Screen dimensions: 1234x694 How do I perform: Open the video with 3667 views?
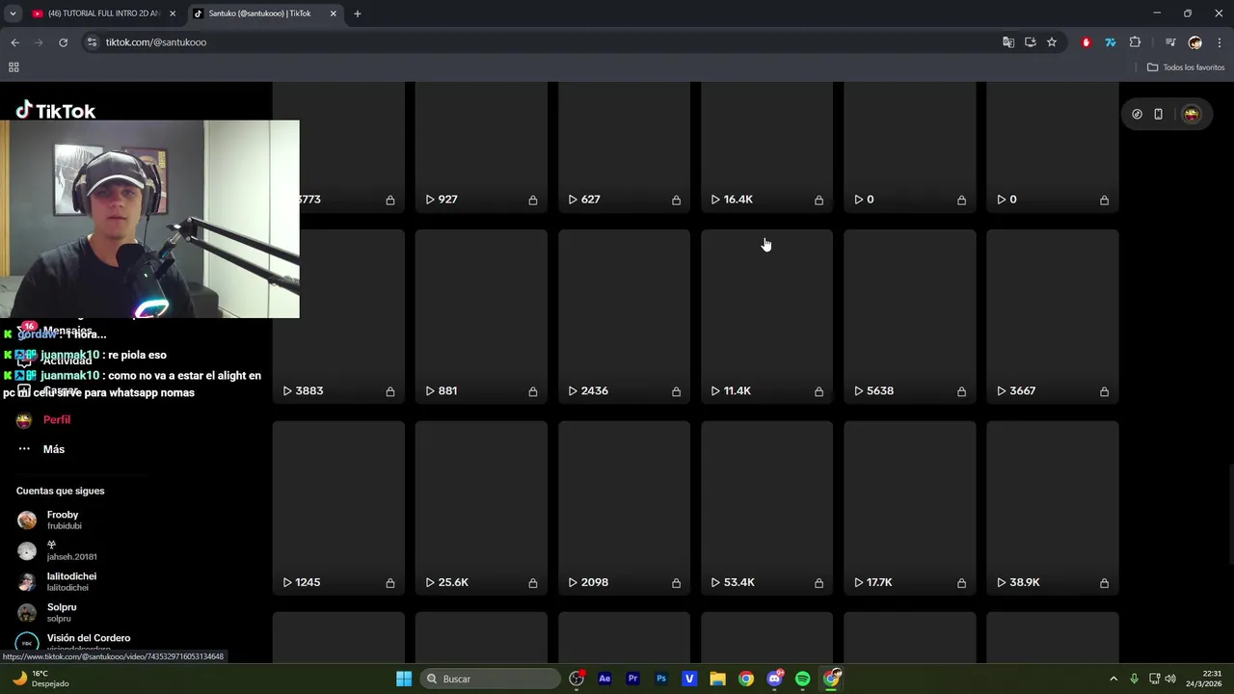(1052, 317)
